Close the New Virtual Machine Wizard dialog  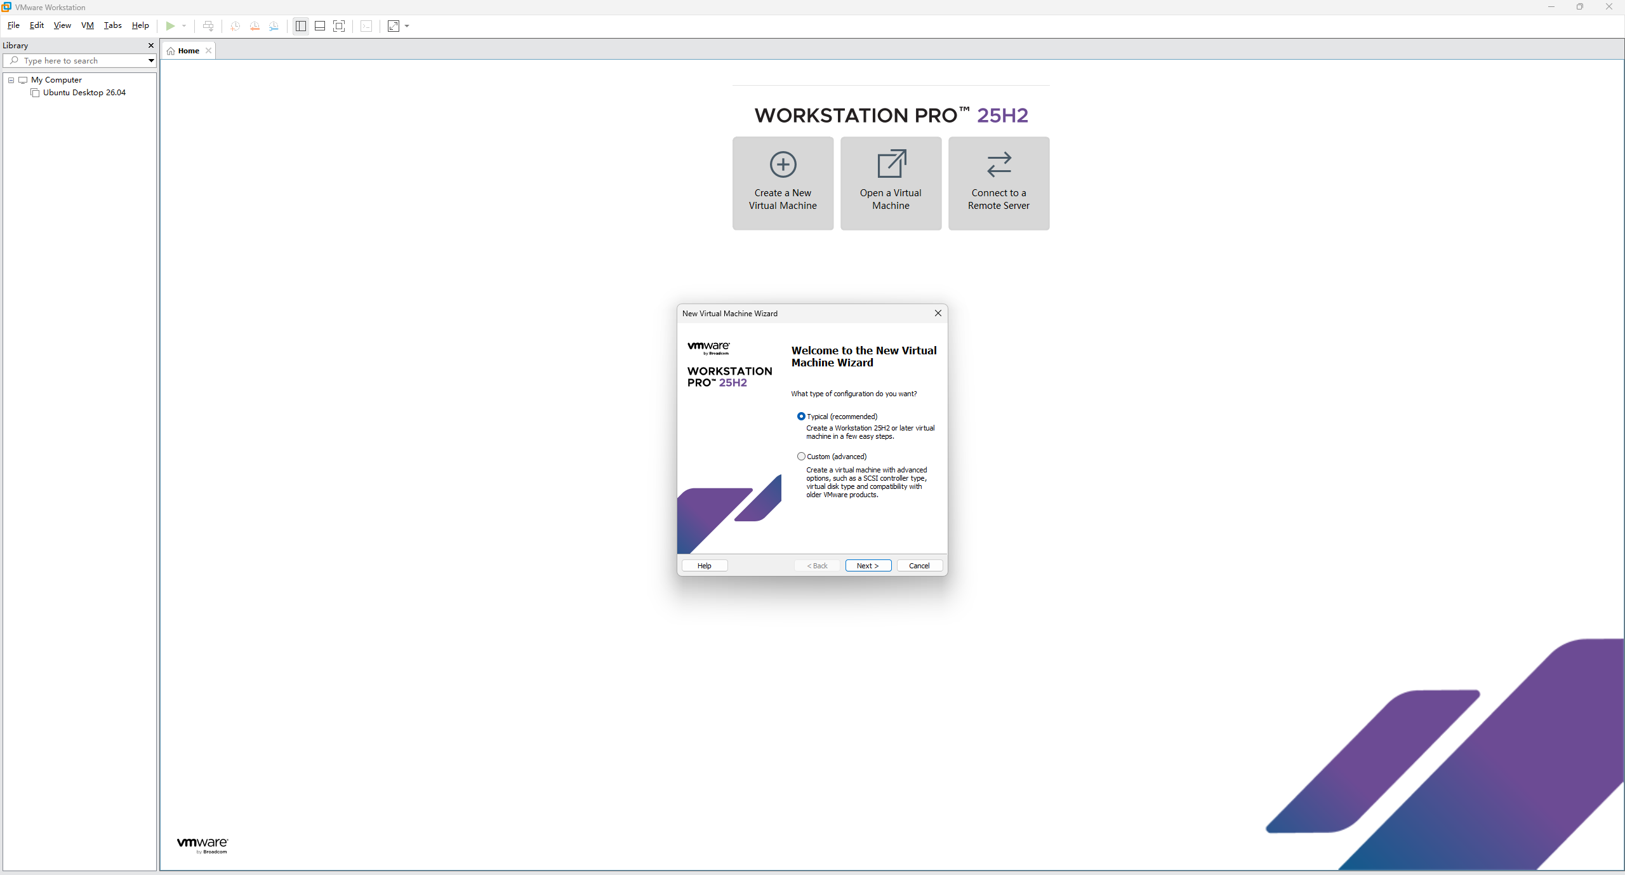coord(938,313)
